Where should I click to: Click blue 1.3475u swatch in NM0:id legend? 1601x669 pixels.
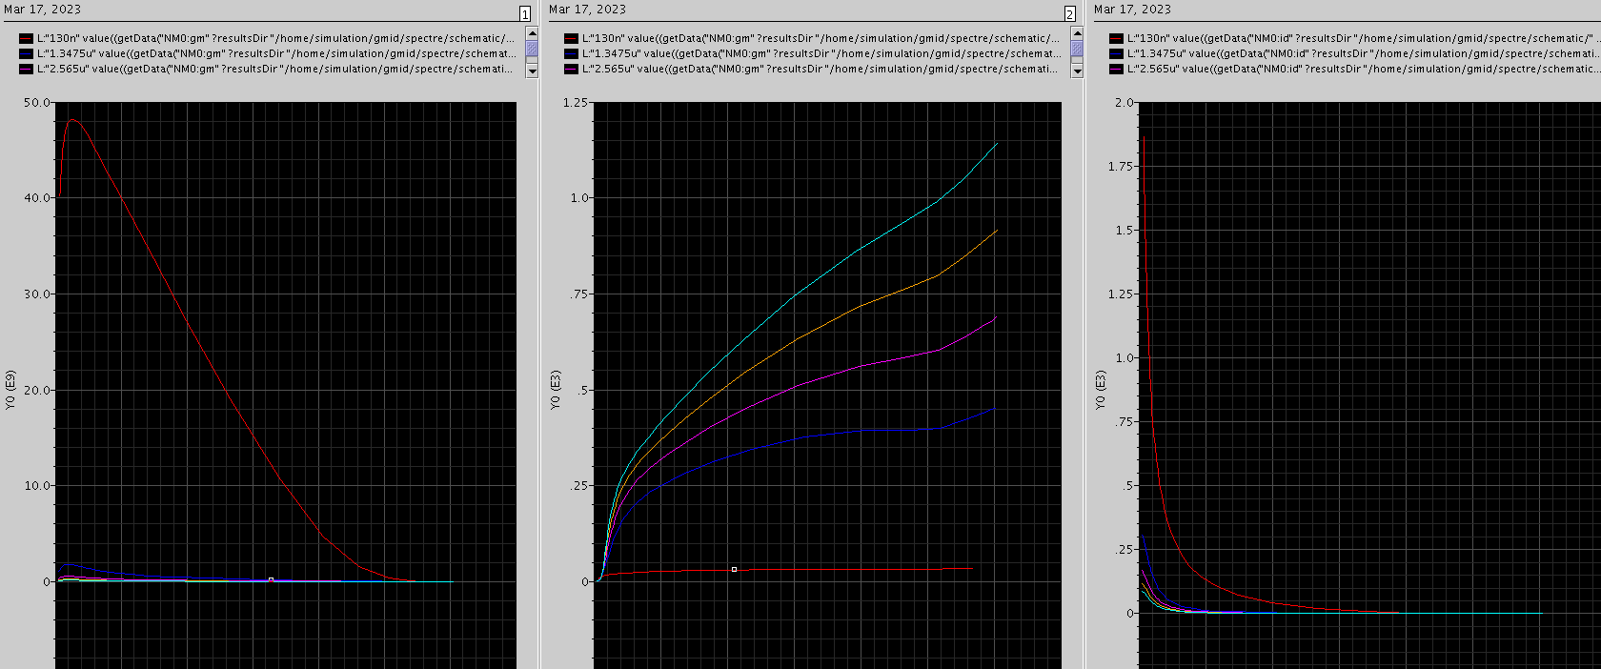pyautogui.click(x=1117, y=54)
